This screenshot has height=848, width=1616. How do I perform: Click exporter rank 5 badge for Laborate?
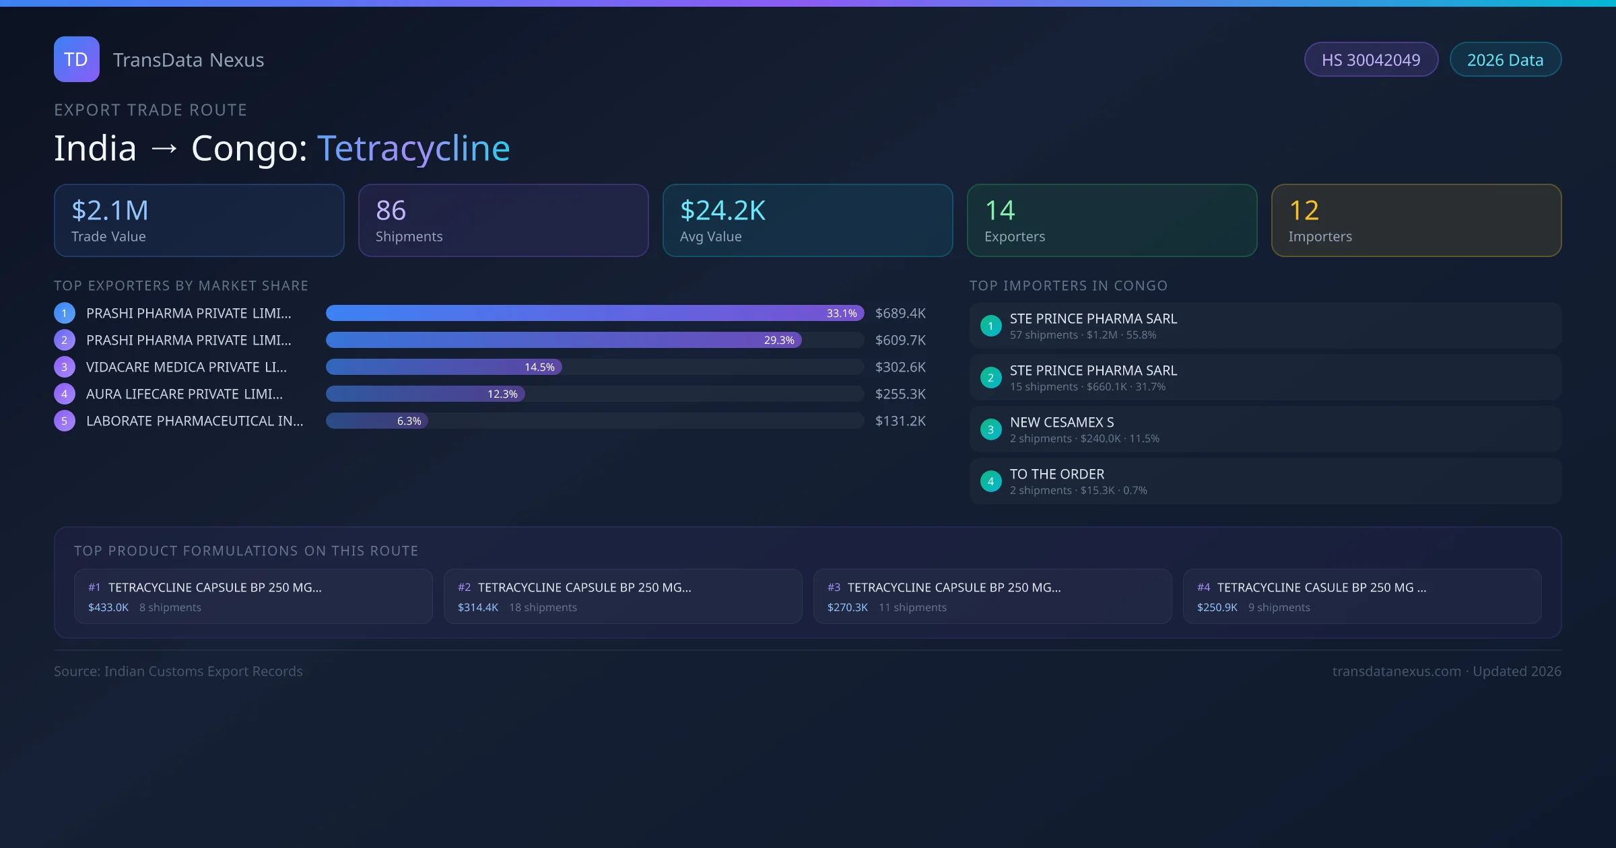tap(65, 421)
